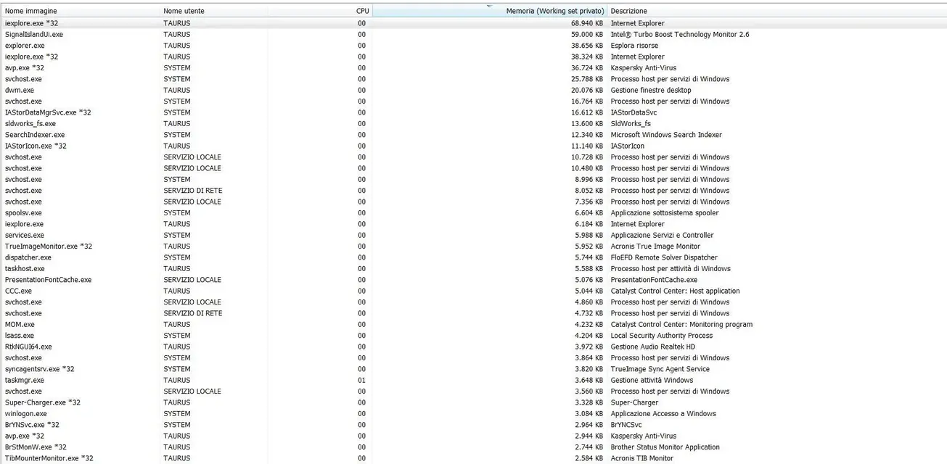This screenshot has height=464, width=947.
Task: Select the taskmgr.exe process
Action: [x=25, y=381]
